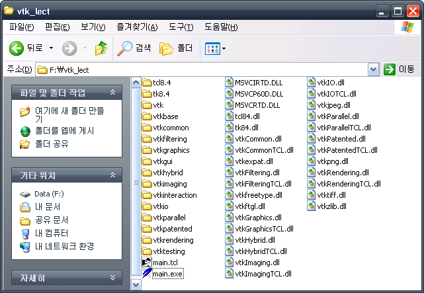
Task: Open the address bar dropdown arrow
Action: (x=374, y=69)
